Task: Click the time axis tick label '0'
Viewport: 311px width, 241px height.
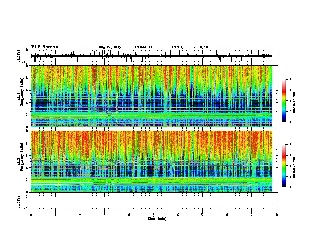Action: pyautogui.click(x=31, y=215)
